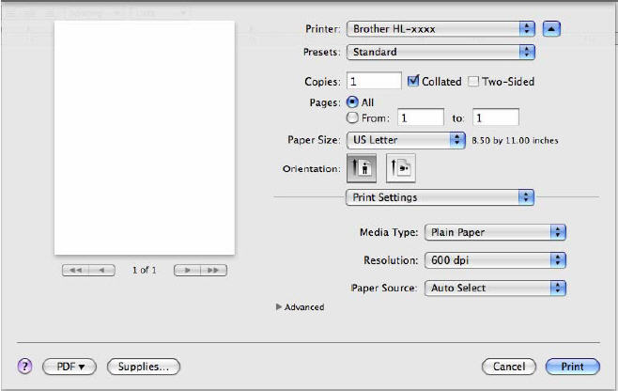Open the Print Settings pane menu
Image resolution: width=618 pixels, height=391 pixels.
coord(440,197)
